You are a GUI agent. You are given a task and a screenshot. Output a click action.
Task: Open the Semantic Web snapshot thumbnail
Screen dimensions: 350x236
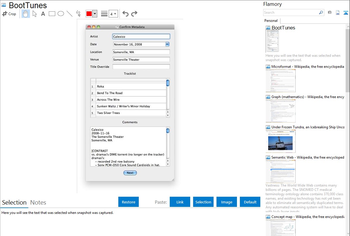pos(280,171)
